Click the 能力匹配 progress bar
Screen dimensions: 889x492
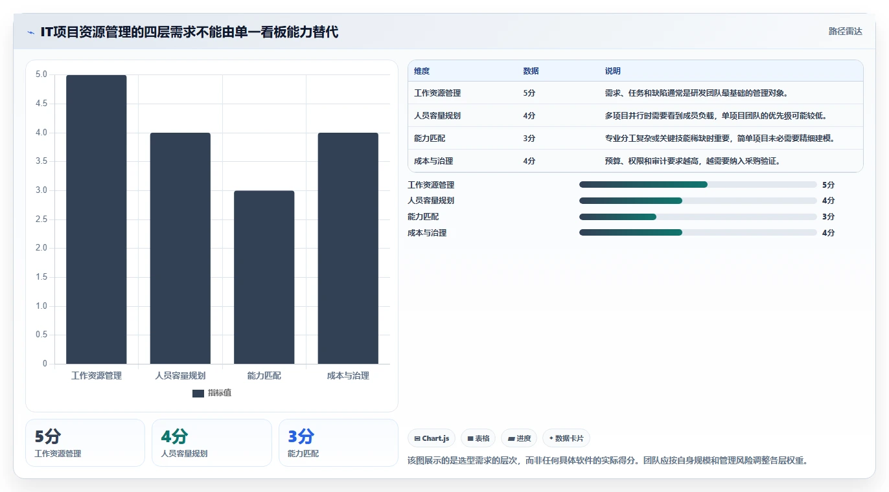click(698, 217)
